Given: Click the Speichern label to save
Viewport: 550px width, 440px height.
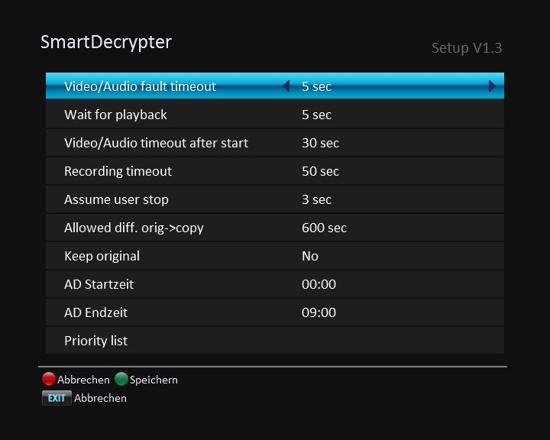Looking at the screenshot, I should (154, 380).
